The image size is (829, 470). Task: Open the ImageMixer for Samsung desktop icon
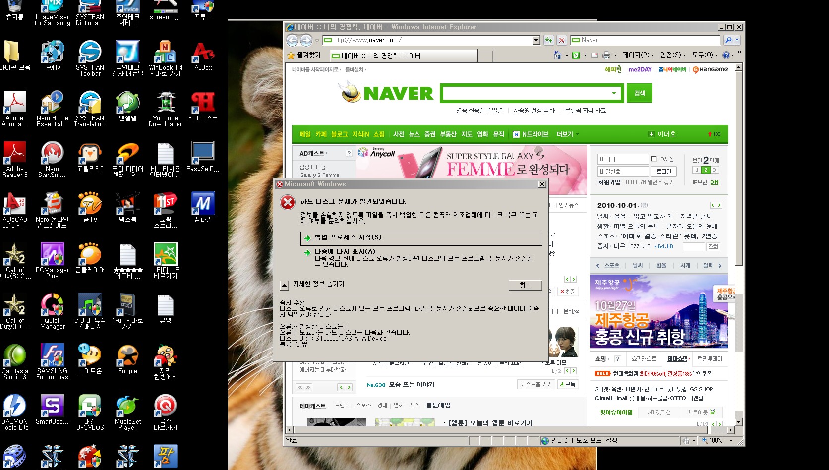pyautogui.click(x=53, y=13)
